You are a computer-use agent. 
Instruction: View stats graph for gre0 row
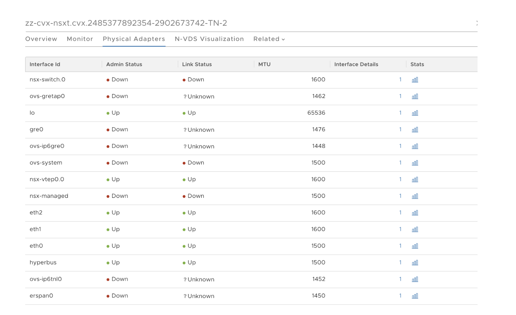pos(415,130)
